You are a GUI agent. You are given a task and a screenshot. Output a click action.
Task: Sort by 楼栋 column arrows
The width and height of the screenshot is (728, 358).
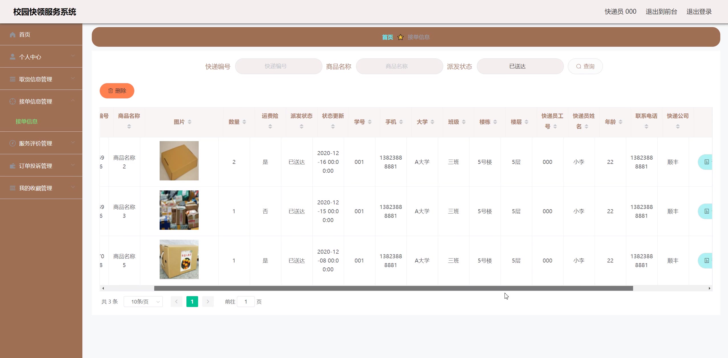click(x=495, y=122)
